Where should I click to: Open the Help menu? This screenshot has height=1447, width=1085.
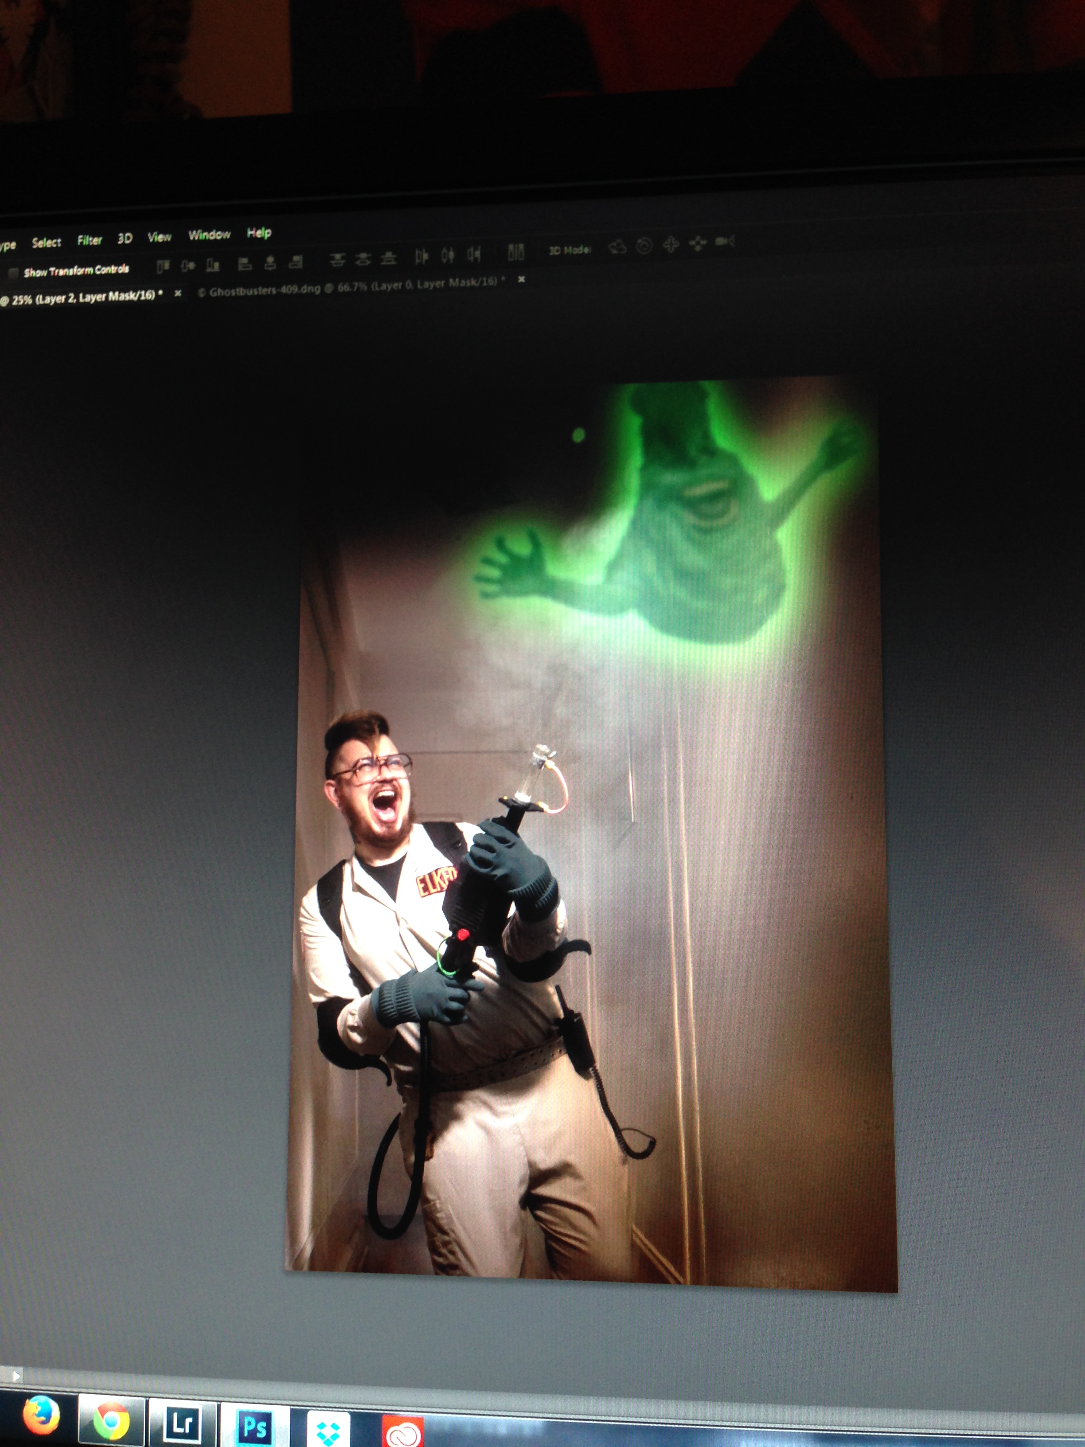click(x=259, y=232)
